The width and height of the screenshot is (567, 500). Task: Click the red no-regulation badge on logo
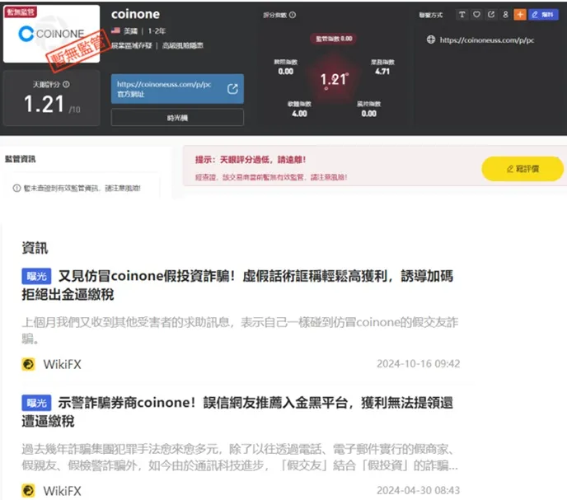point(21,12)
